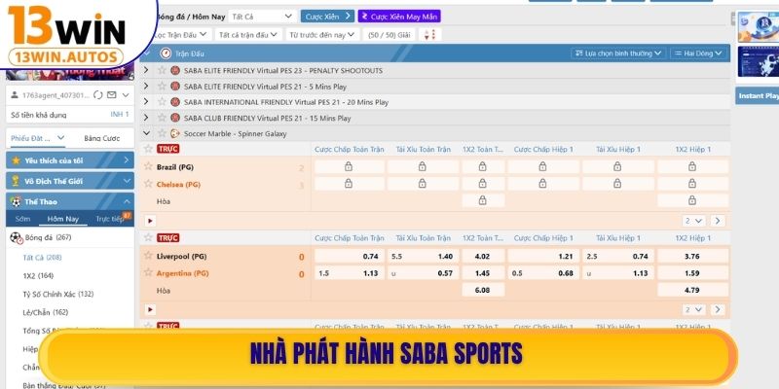Click next arrow under Liverpool match
Screen dimensions: 779x389
[x=717, y=309]
